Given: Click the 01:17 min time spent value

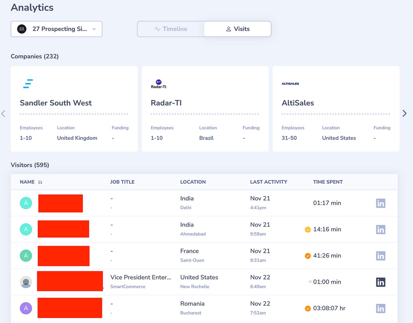Looking at the screenshot, I should (x=327, y=203).
